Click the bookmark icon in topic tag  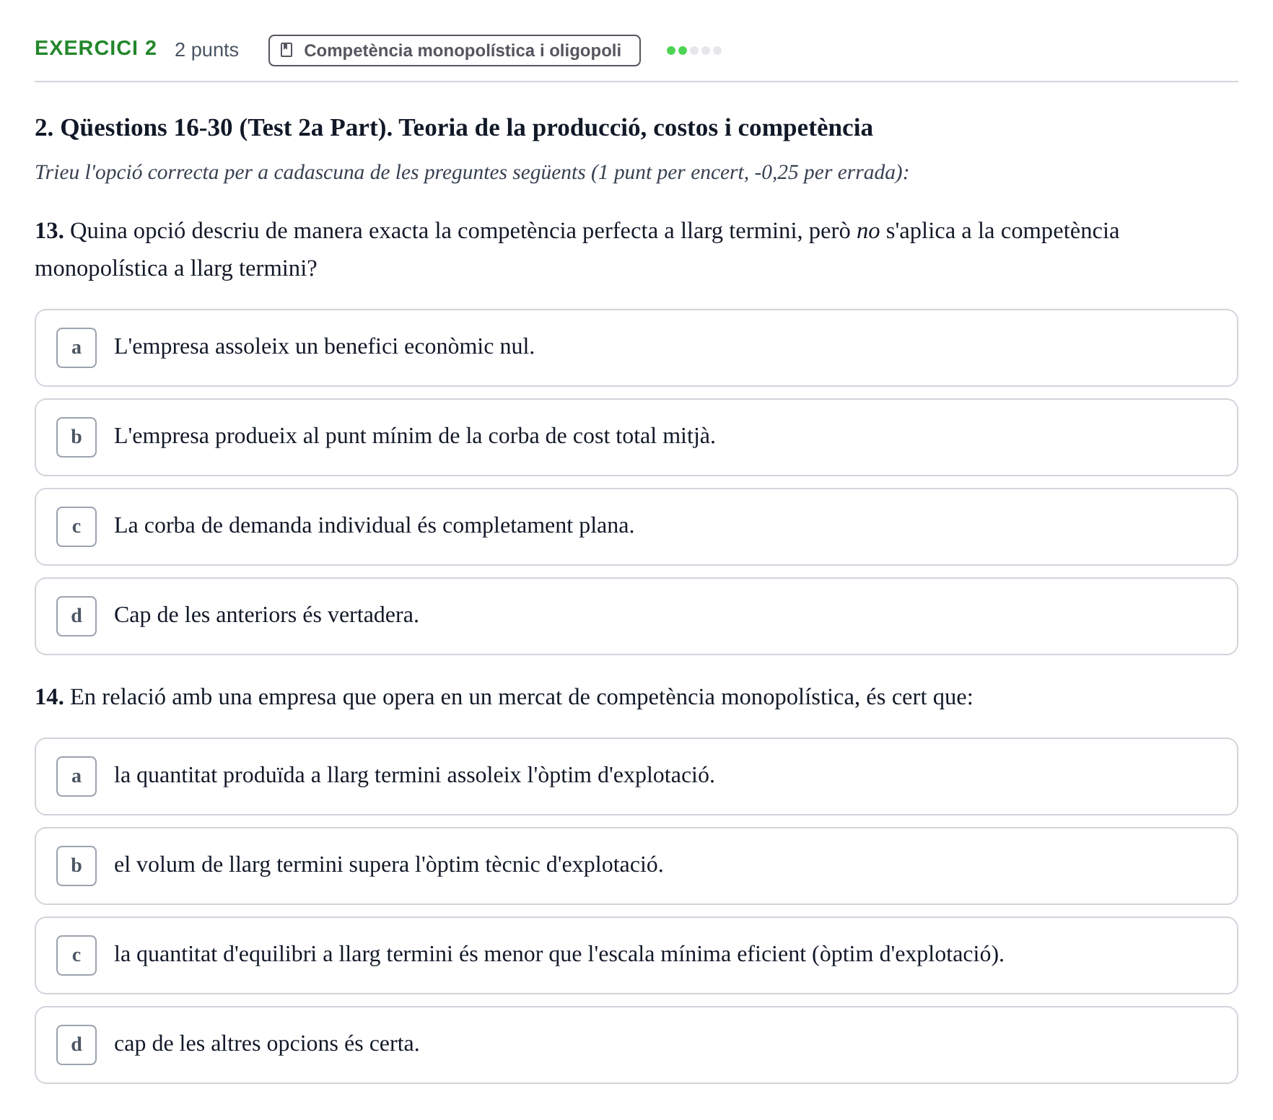coord(286,50)
